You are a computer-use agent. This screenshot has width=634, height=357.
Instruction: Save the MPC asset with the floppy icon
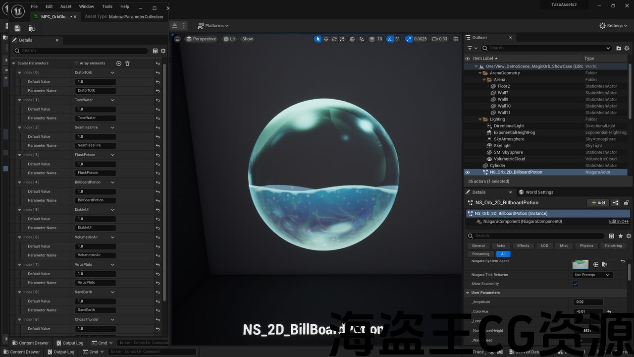pos(17,28)
